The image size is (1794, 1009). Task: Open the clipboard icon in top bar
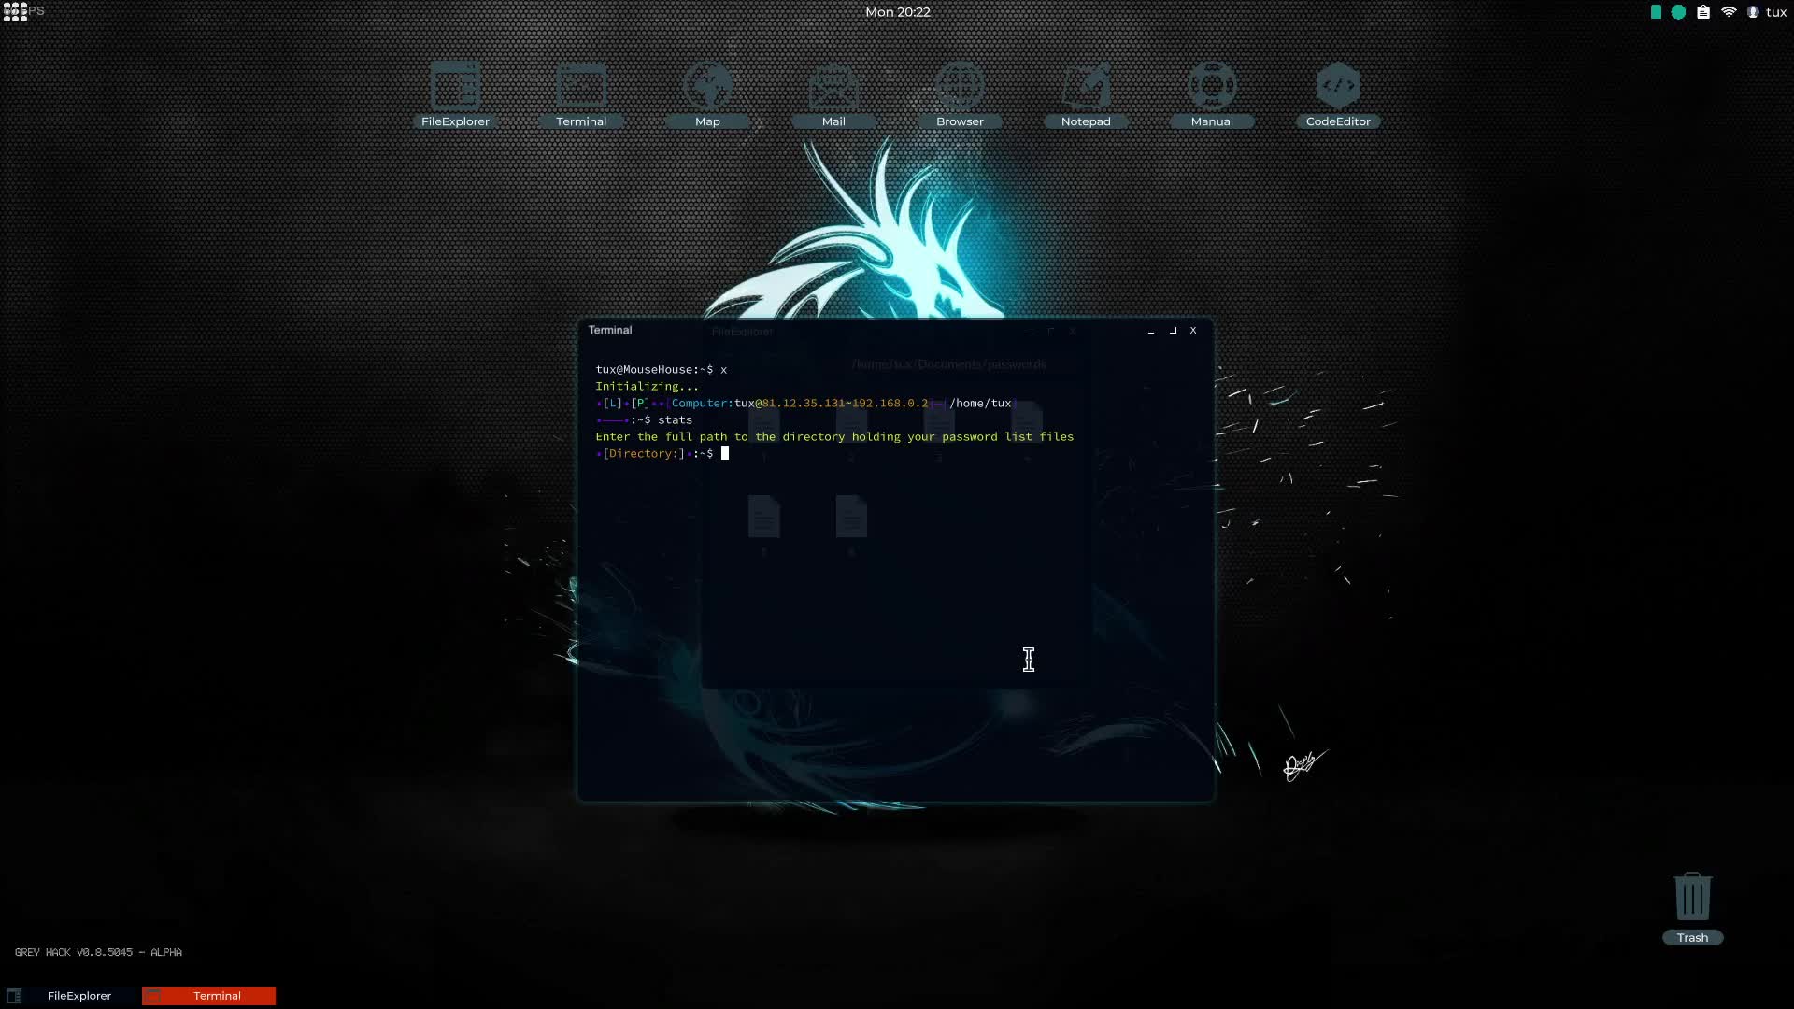[1703, 12]
